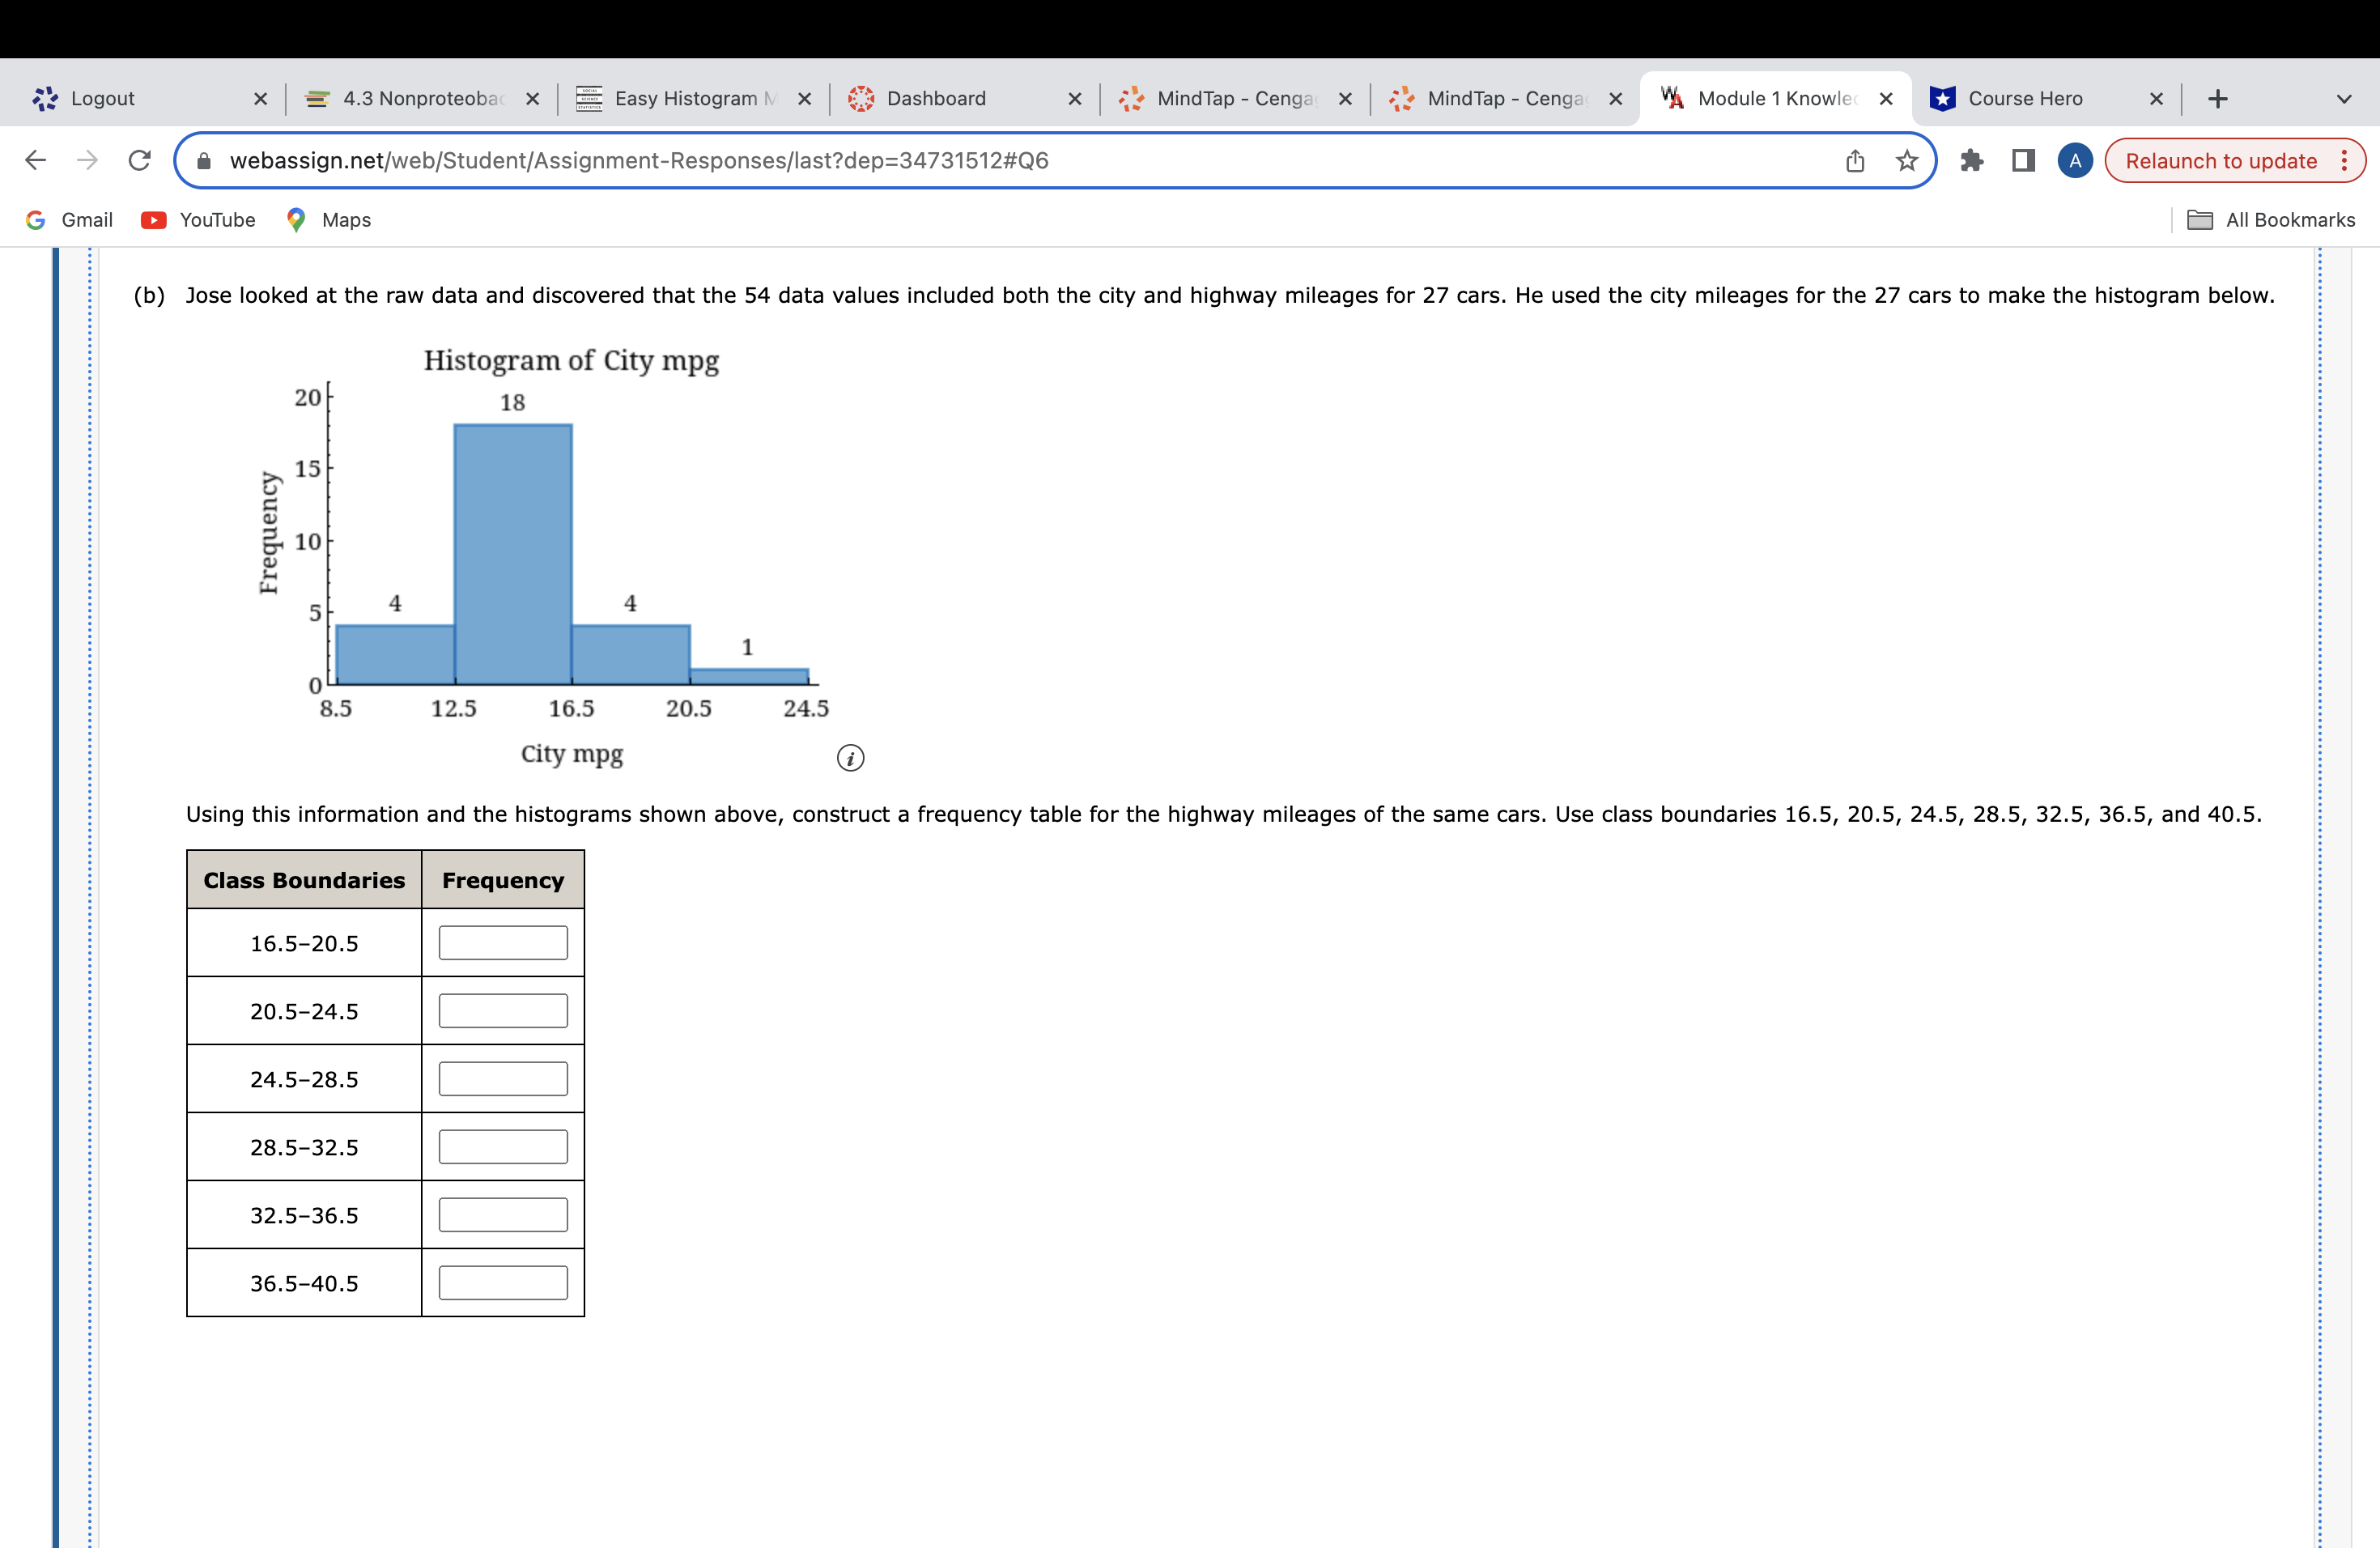Click the MindTap Cengage favicon icon tab
The image size is (2380, 1548).
(1131, 99)
